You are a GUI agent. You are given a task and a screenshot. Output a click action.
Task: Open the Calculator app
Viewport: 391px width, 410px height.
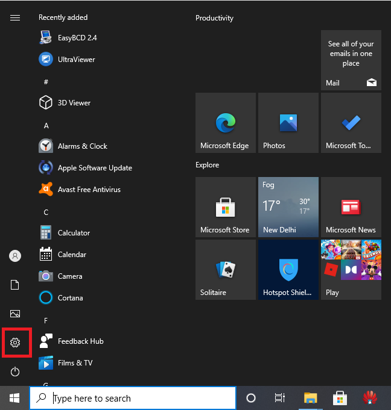[x=64, y=233]
